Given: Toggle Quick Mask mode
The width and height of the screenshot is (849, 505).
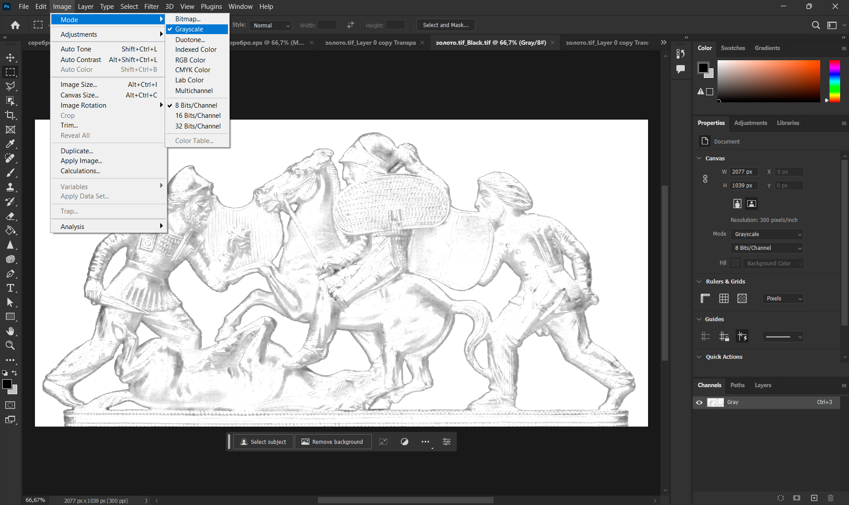Looking at the screenshot, I should (10, 405).
